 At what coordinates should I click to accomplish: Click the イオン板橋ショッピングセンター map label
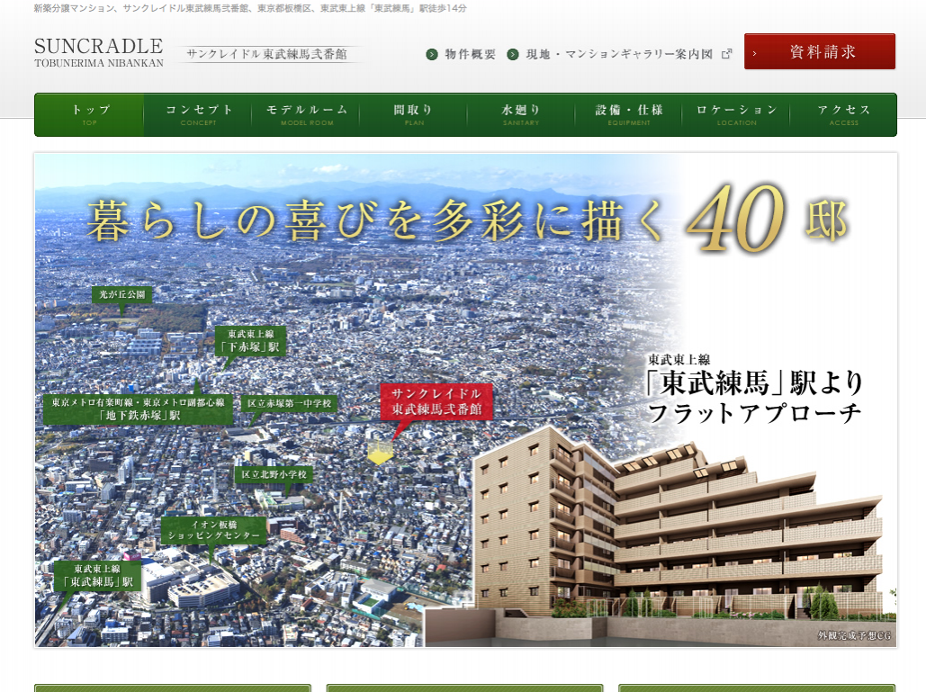pos(214,530)
